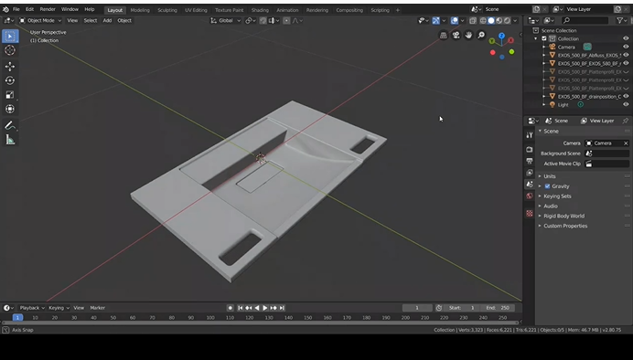Screen dimensions: 633x360
Task: Open Tool properties tab (wrench icon)
Action: click(530, 135)
